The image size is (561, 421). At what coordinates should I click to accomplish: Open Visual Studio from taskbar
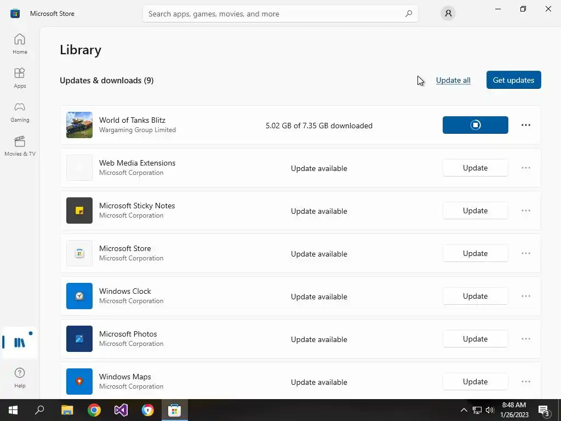[121, 410]
